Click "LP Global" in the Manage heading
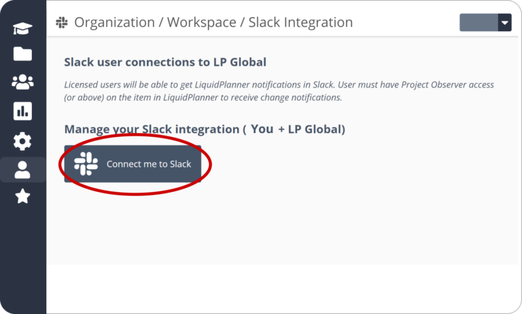The width and height of the screenshot is (522, 314). tap(315, 129)
